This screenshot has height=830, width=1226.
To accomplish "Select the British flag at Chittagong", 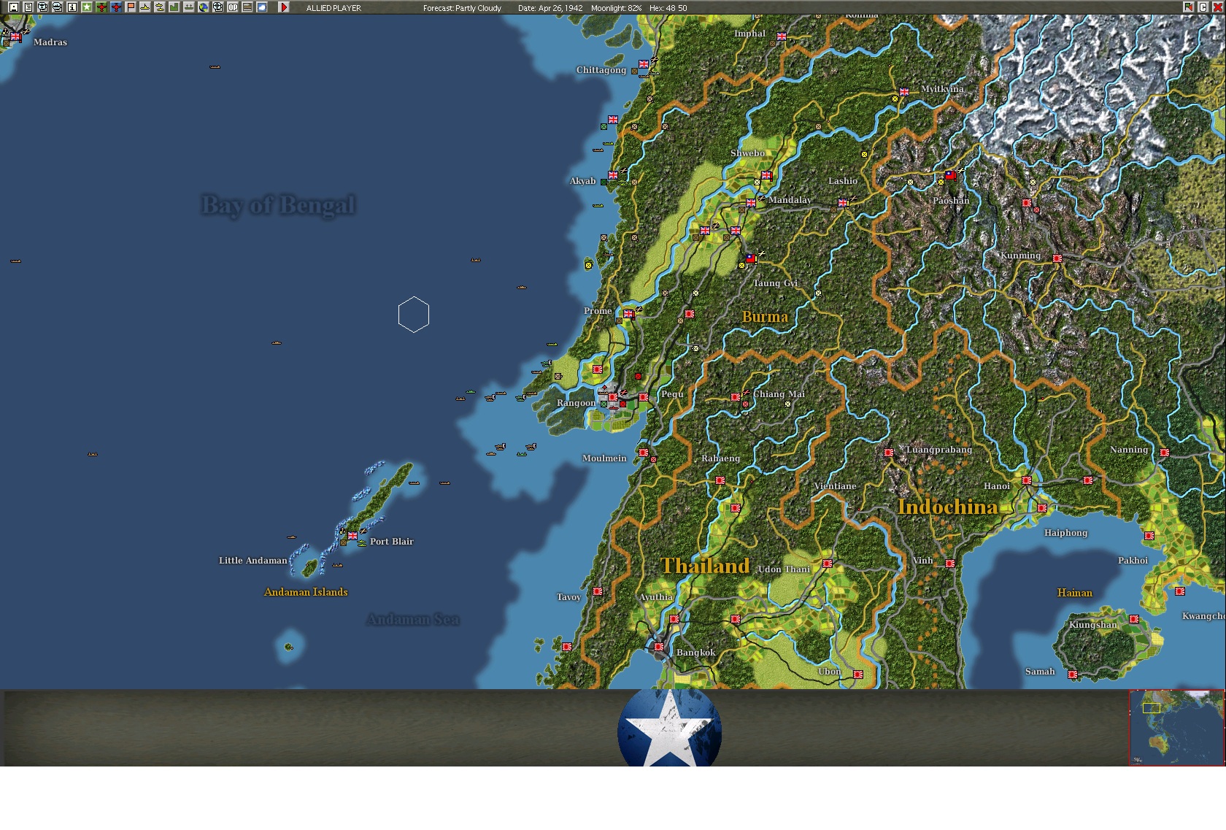I will pyautogui.click(x=644, y=64).
